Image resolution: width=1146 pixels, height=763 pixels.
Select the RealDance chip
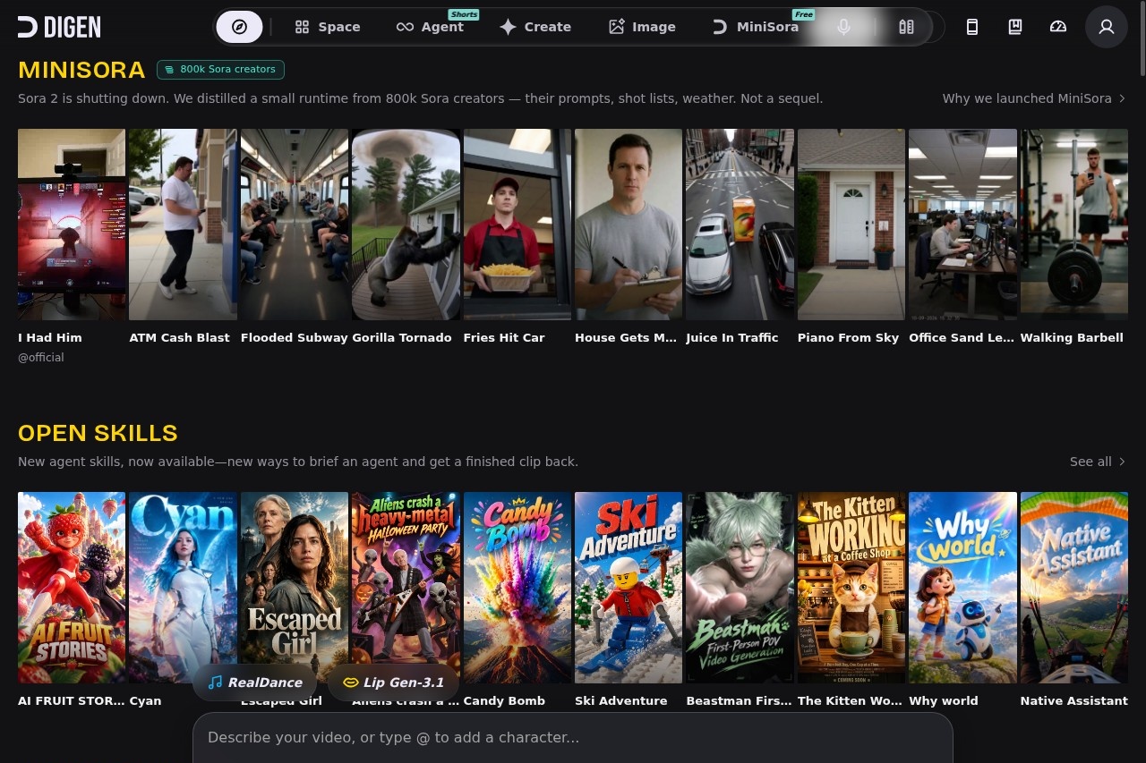255,682
